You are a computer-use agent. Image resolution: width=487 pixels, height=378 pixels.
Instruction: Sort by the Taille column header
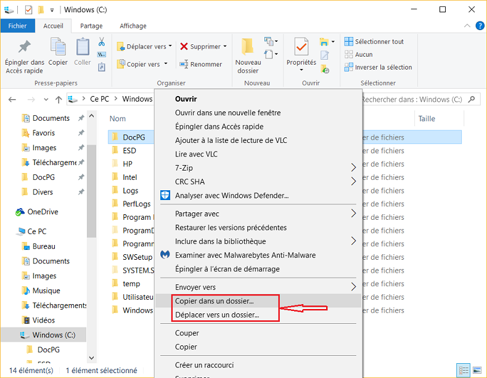pyautogui.click(x=427, y=118)
